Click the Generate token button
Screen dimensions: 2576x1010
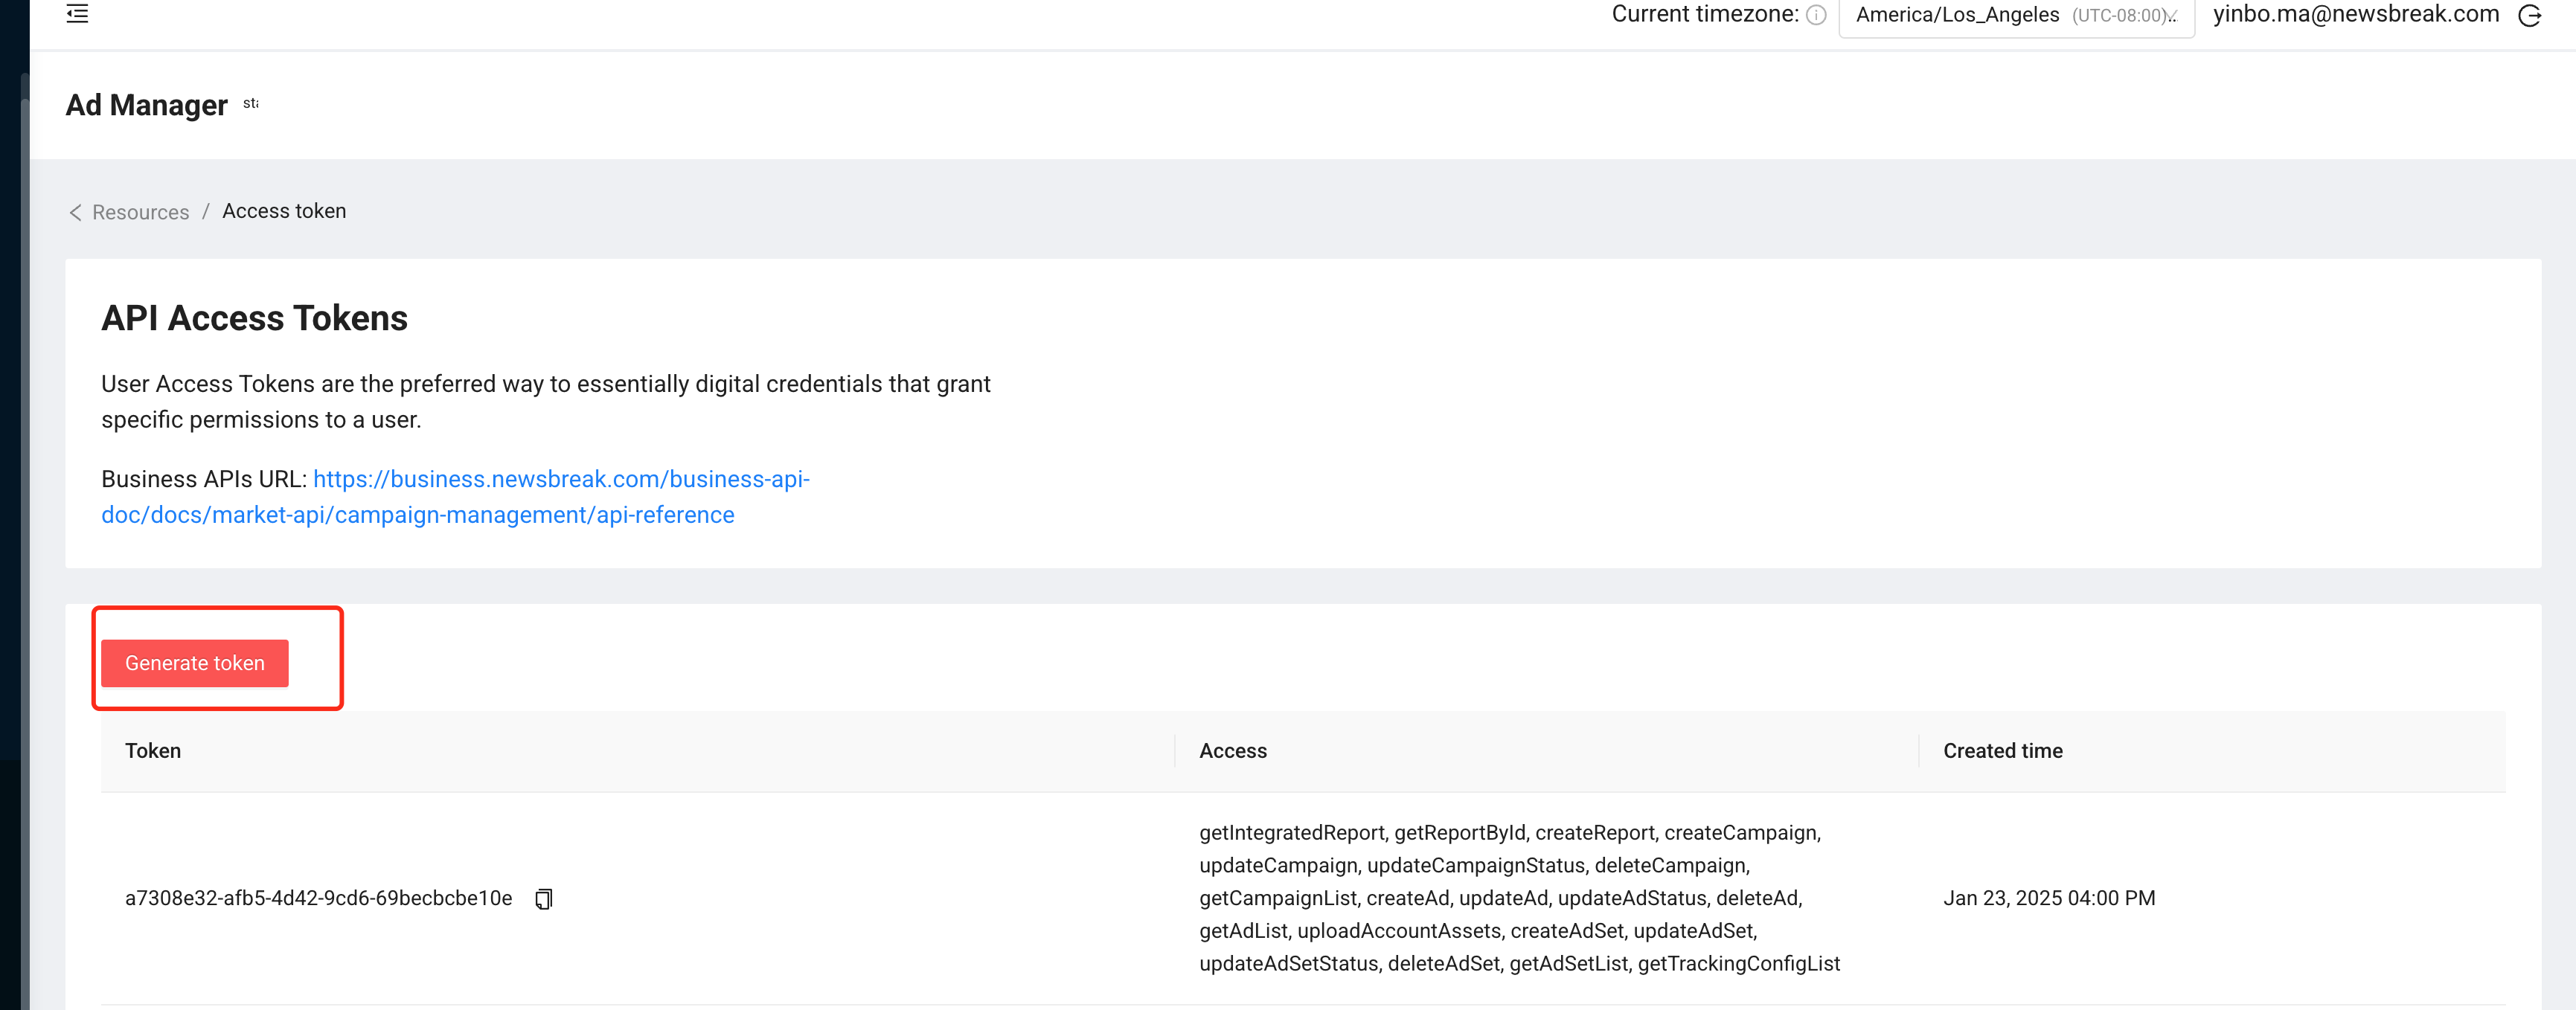(x=194, y=662)
